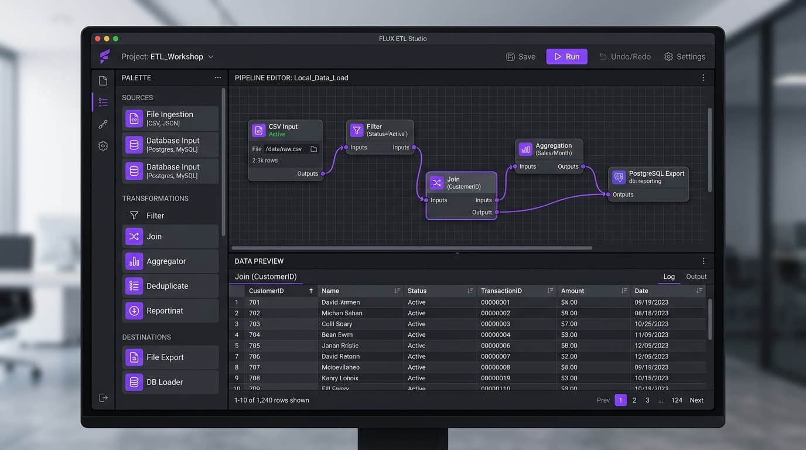Screen dimensions: 806x450
Task: Sort the TransactionID column
Action: 551,291
